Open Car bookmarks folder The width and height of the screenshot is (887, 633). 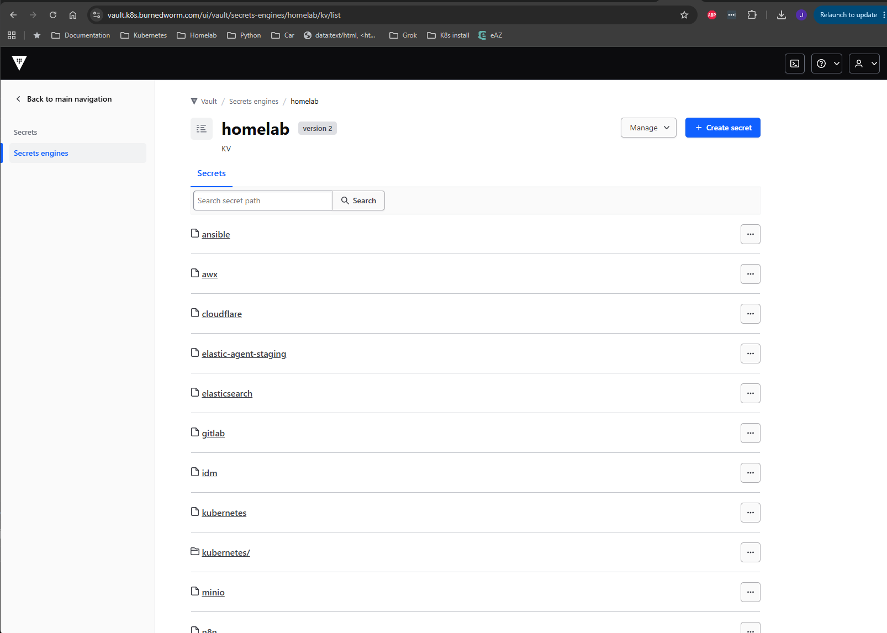pos(283,35)
